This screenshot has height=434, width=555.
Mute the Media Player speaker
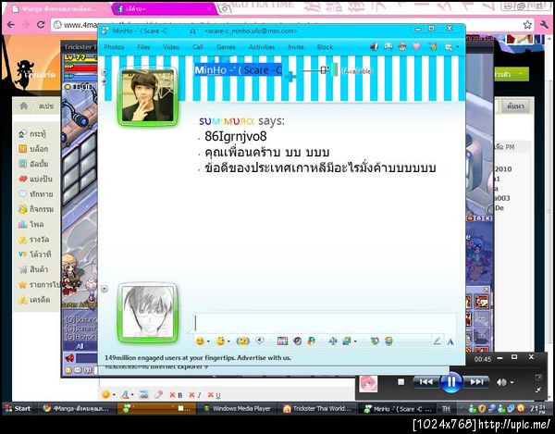pyautogui.click(x=501, y=382)
